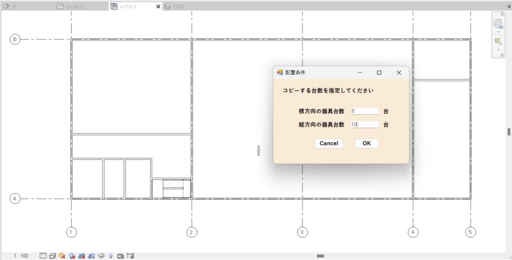Click the 横方向の器具台数 input field
This screenshot has width=512, height=260.
pos(364,111)
